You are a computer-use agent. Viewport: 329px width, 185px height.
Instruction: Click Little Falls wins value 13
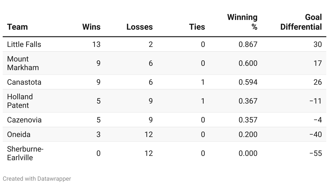[x=96, y=44]
